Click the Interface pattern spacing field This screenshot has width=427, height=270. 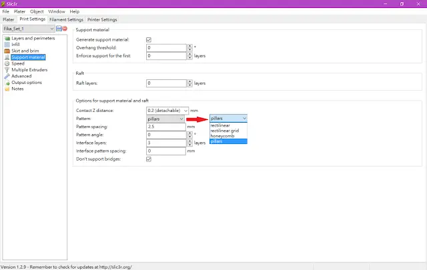tap(166, 151)
